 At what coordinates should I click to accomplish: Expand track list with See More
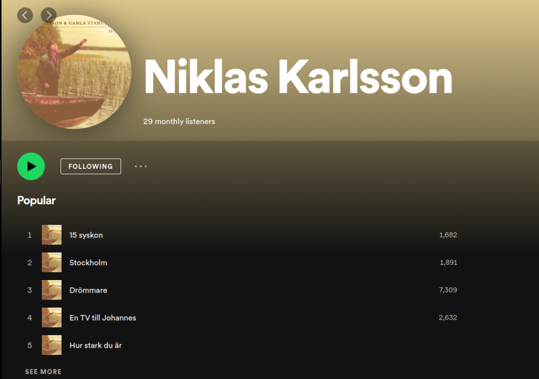click(x=43, y=372)
